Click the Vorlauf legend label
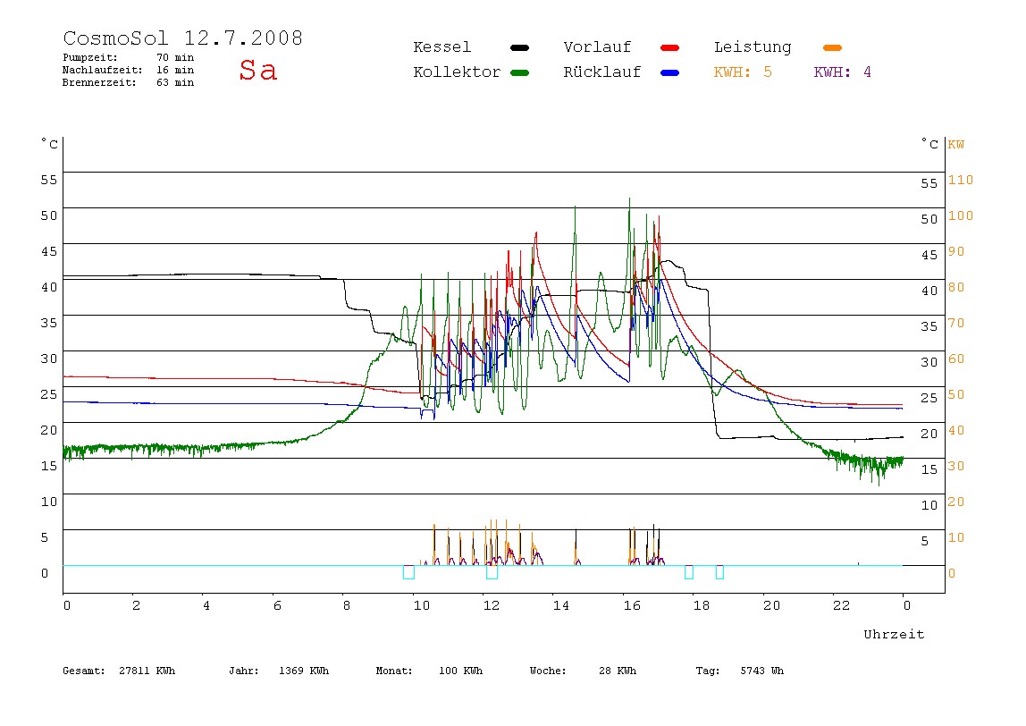1026x726 pixels. click(x=597, y=47)
